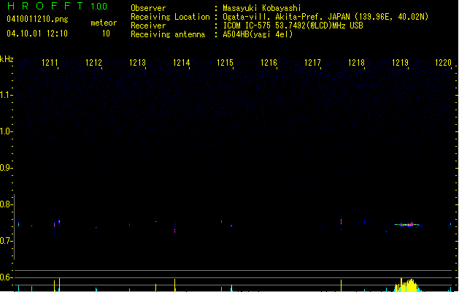Click the 1219 time axis marker

(x=400, y=63)
